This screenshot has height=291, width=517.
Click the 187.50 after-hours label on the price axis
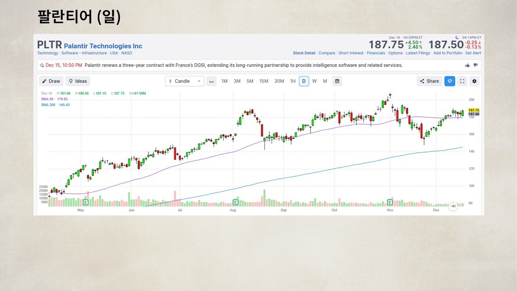(x=474, y=114)
